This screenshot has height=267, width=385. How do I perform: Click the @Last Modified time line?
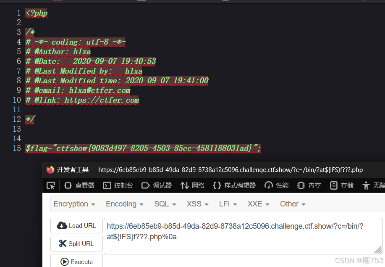117,81
